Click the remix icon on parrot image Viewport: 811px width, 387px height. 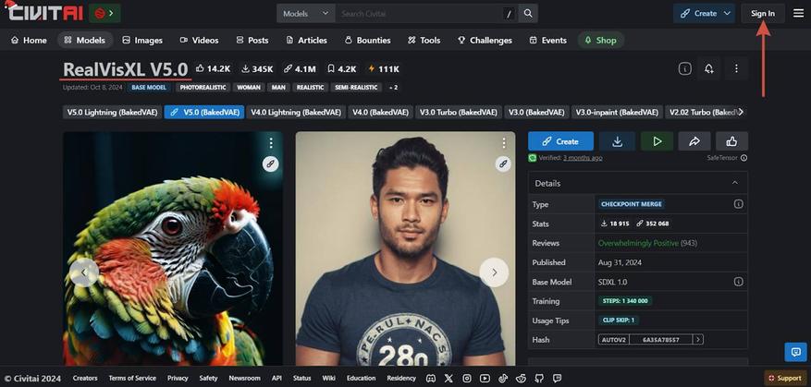271,164
